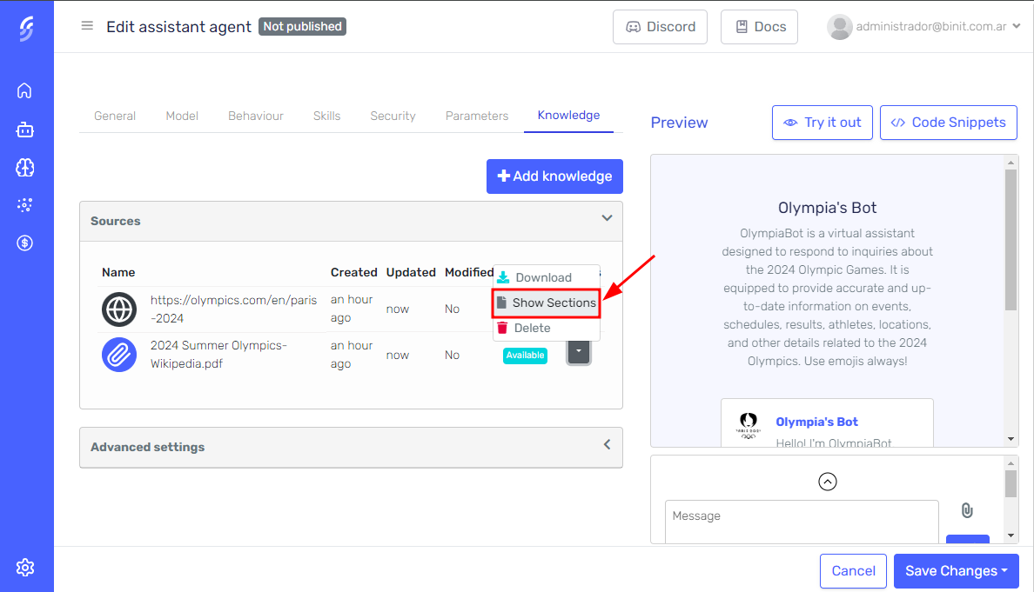The image size is (1034, 592).
Task: Switch to the Skills tab
Action: click(327, 116)
